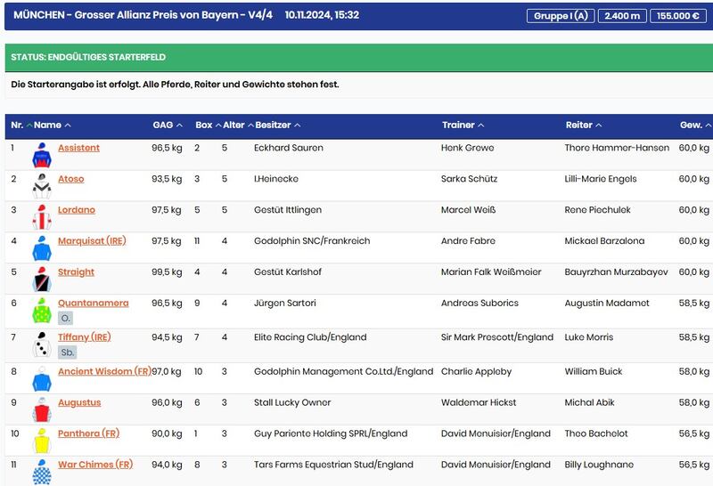Select trainer Waldemar Hickst cell
This screenshot has height=486, width=713.
[x=479, y=402]
